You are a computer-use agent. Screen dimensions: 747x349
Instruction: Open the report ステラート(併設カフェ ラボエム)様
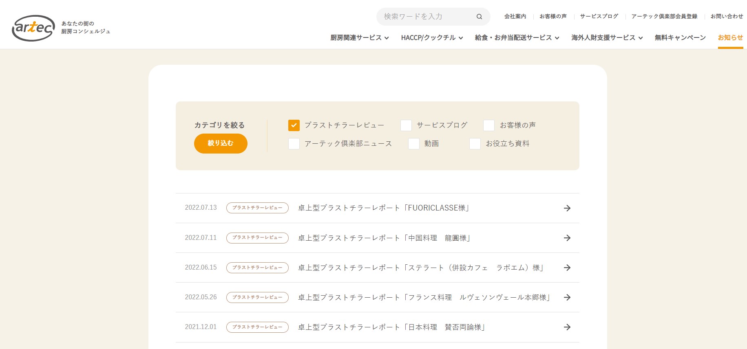click(421, 268)
